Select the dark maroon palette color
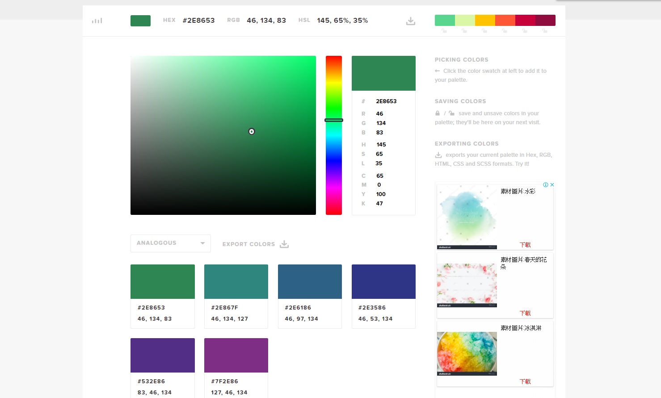The image size is (661, 398). tap(545, 20)
